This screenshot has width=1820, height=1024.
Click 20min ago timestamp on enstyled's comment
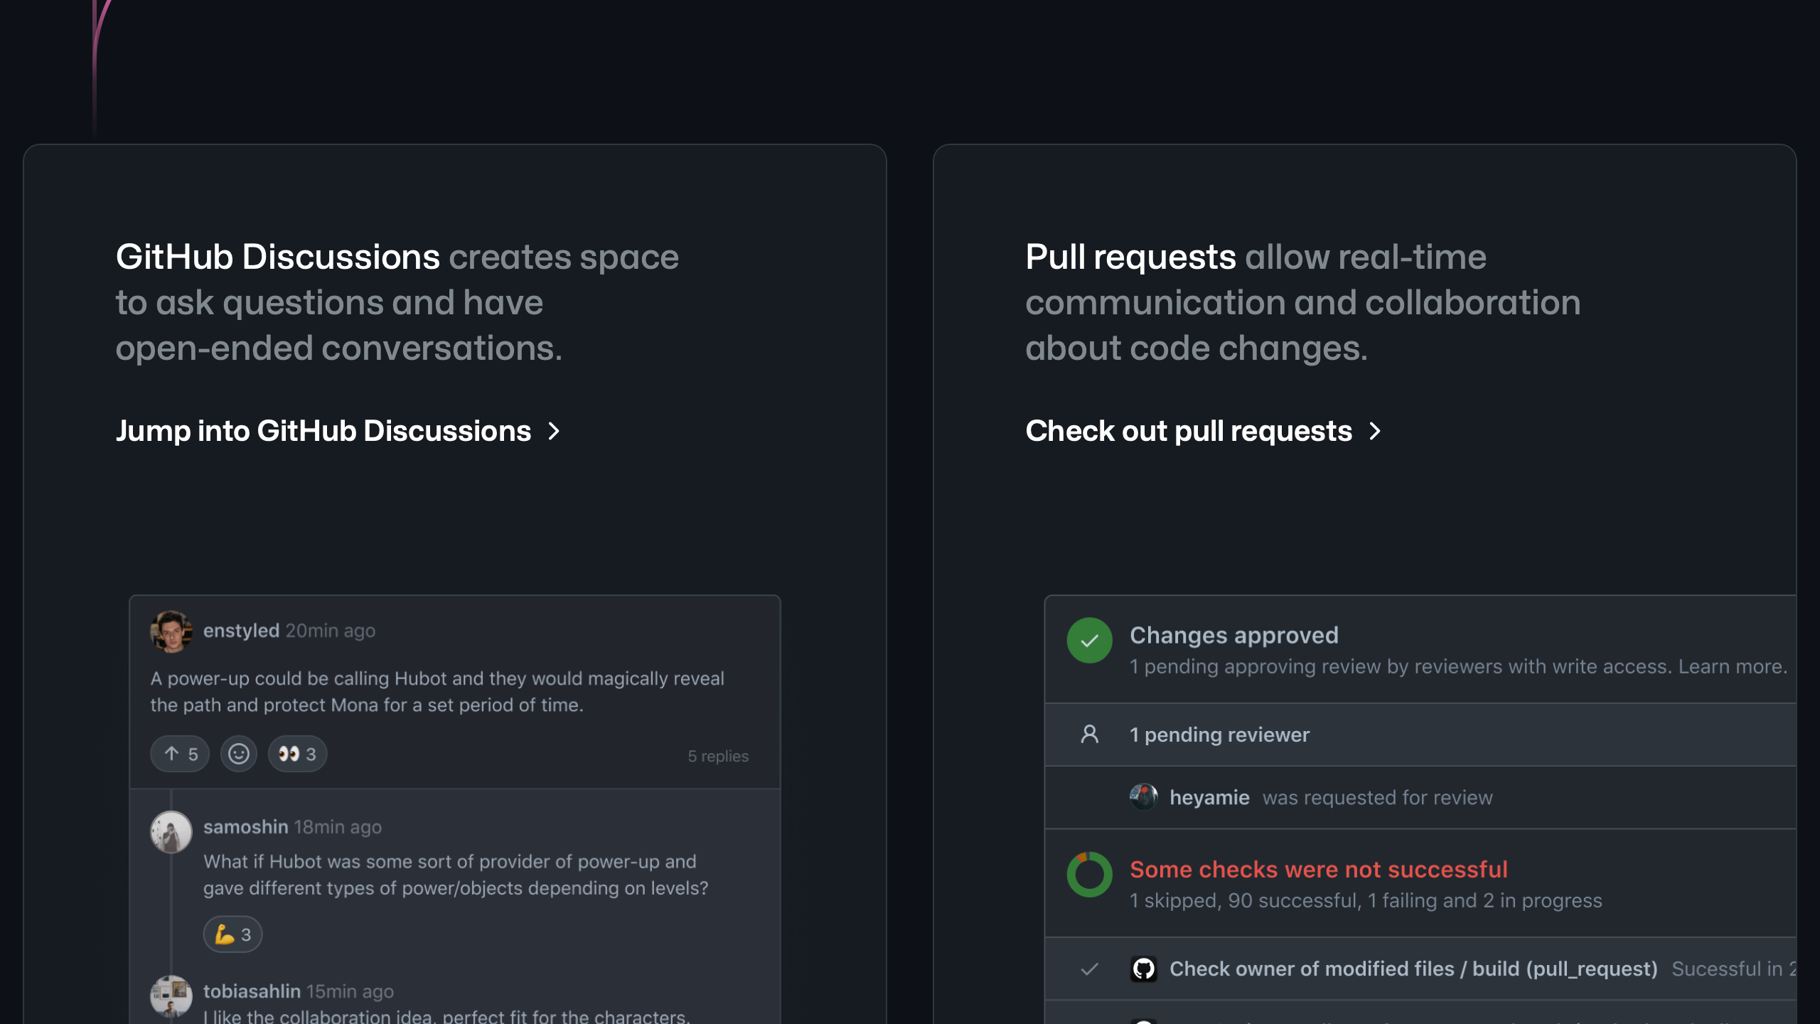point(330,631)
